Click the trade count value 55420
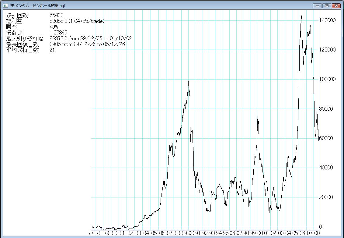Screen dimensions: 344x238 (x=56, y=15)
